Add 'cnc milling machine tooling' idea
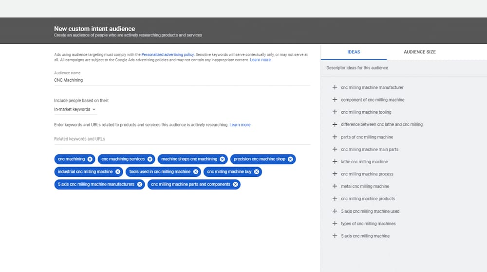The image size is (487, 272). (x=335, y=112)
